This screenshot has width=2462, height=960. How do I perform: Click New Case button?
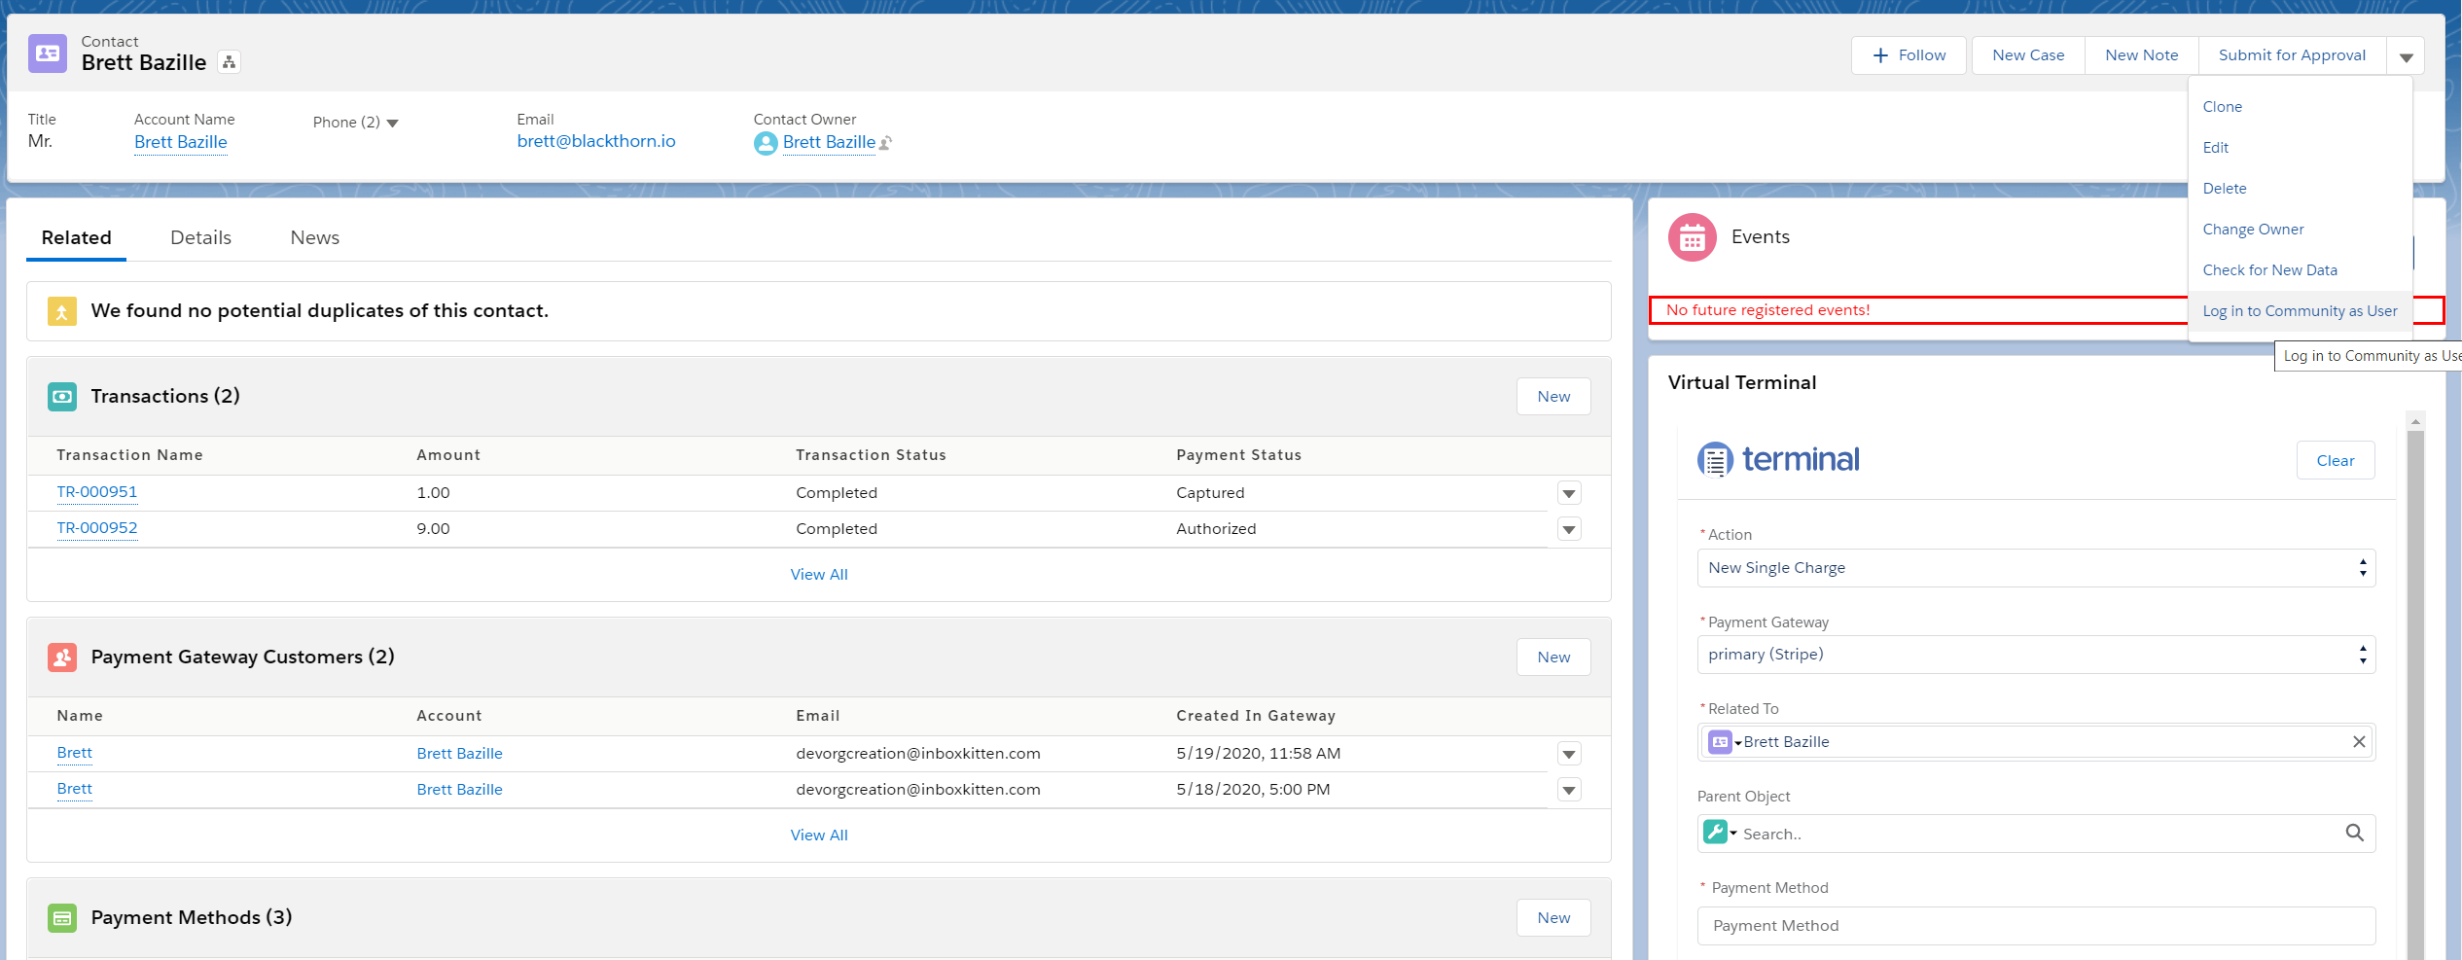pyautogui.click(x=2028, y=55)
